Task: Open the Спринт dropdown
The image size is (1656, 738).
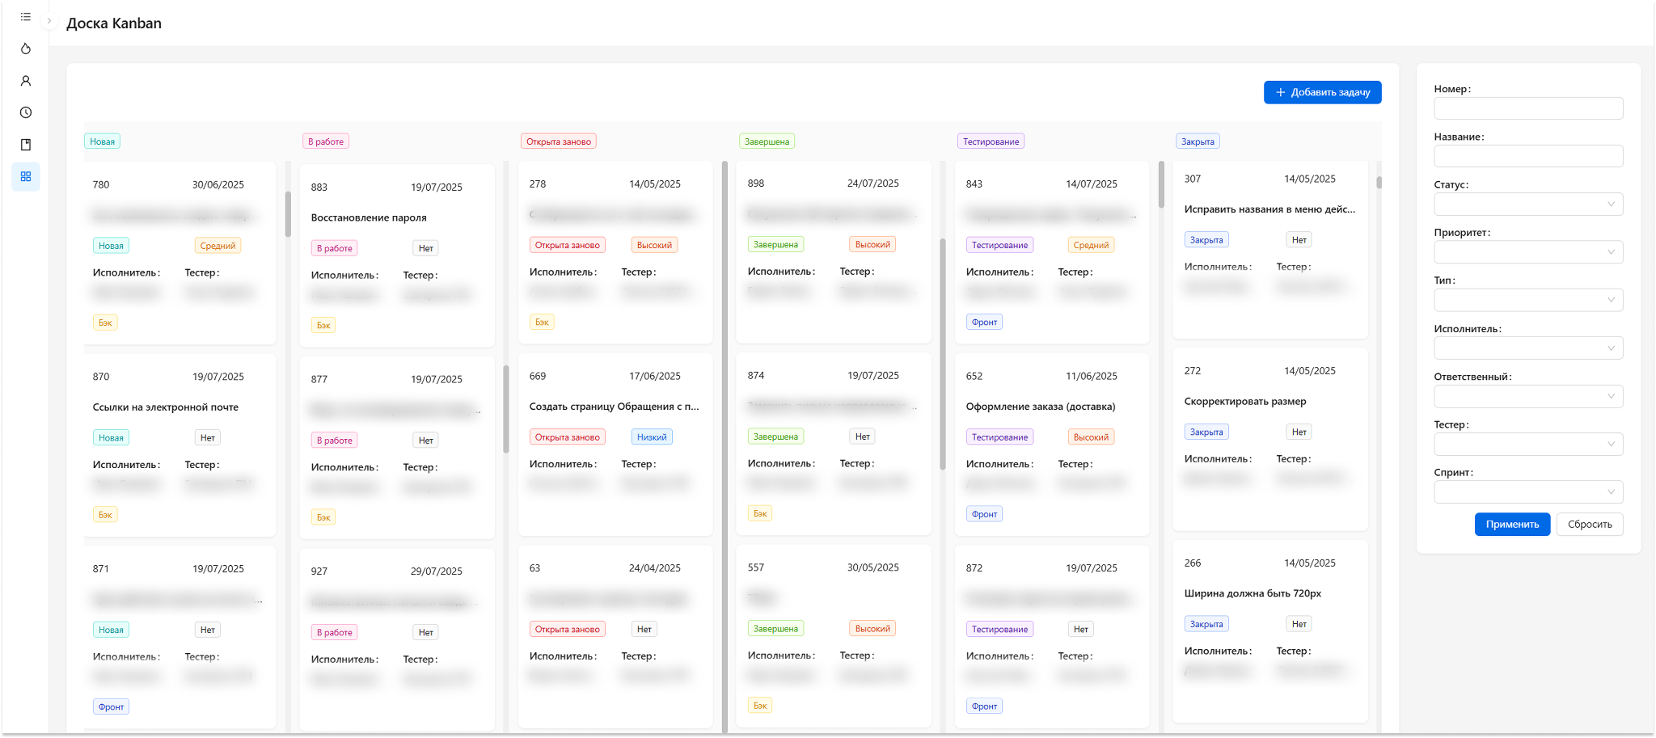Action: point(1527,492)
